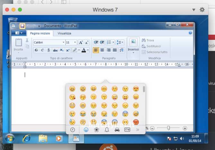Click the zoom in plus button
The width and height of the screenshot is (215, 150).
tap(185, 128)
